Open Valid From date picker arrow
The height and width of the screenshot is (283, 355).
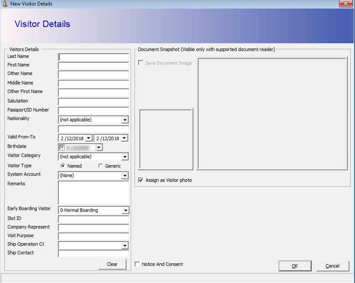coord(89,138)
